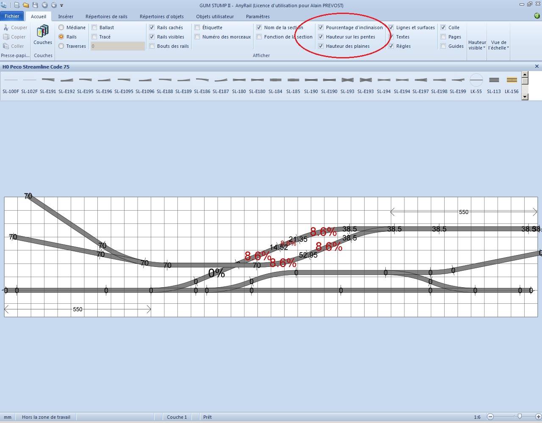Expand the Hauteur visible dropdown
The width and height of the screenshot is (542, 423).
(477, 45)
